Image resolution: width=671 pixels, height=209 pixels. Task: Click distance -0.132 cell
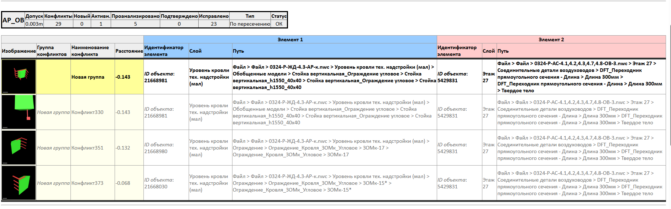(129, 147)
